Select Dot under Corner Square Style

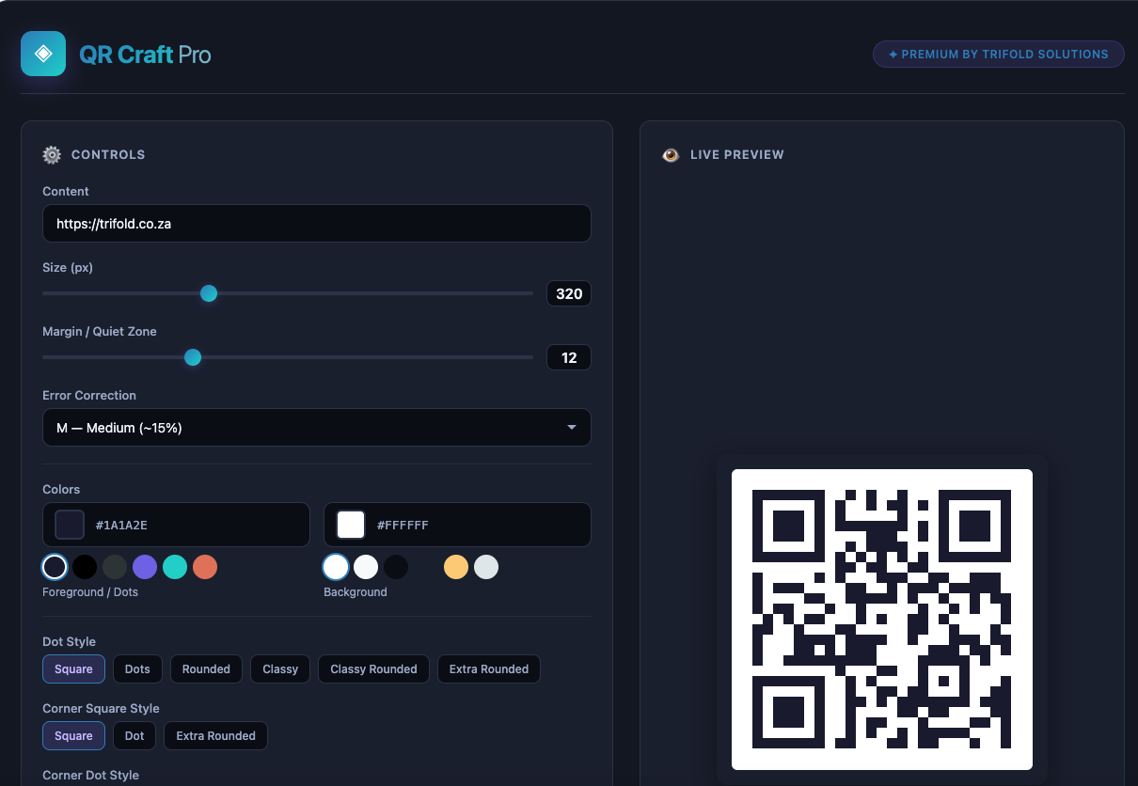pos(134,736)
